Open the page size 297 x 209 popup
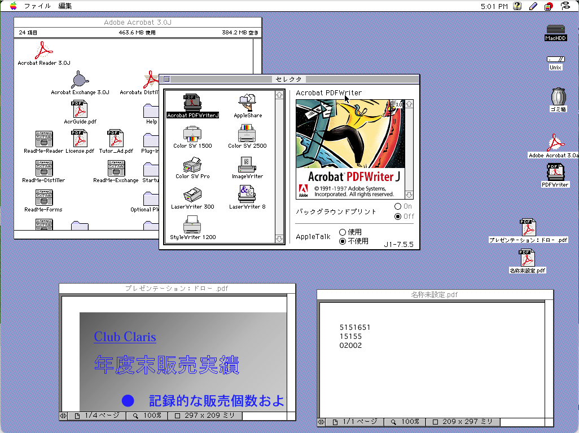579x433 pixels. [x=205, y=416]
